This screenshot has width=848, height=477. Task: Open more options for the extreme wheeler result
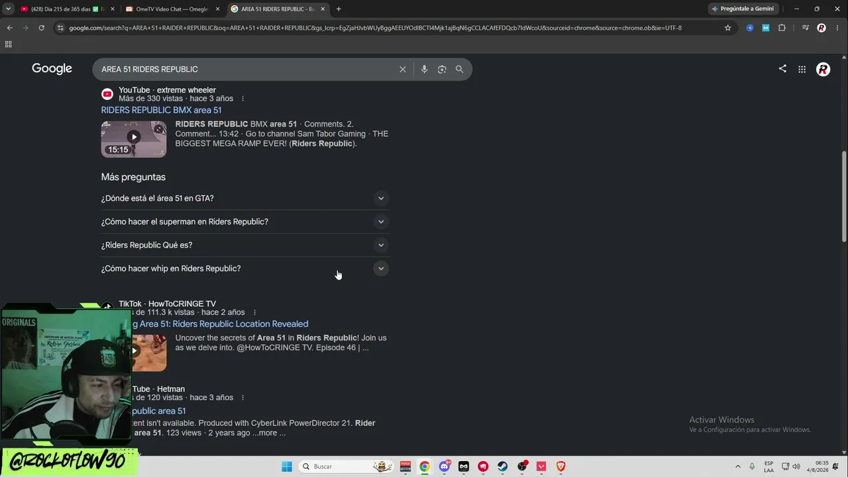coord(242,99)
